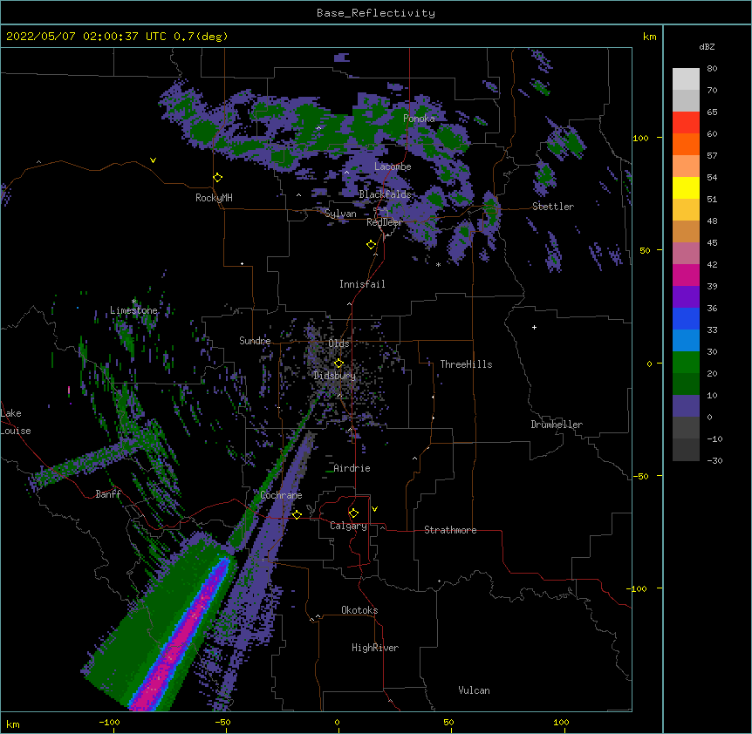The height and width of the screenshot is (734, 752).
Task: Click the Banff label
Action: pos(108,494)
